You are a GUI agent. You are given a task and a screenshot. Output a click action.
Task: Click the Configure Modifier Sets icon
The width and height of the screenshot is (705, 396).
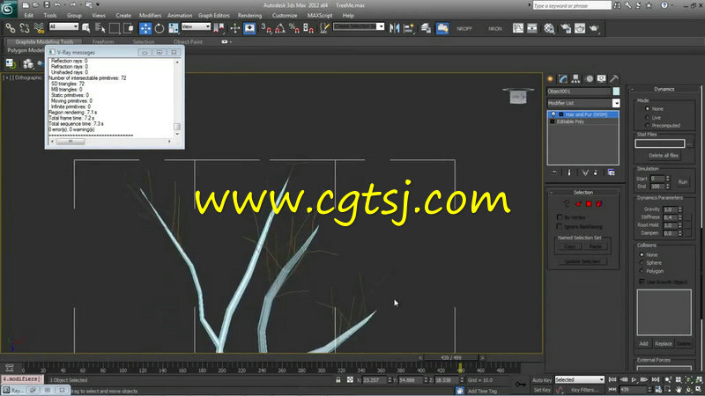tap(611, 172)
